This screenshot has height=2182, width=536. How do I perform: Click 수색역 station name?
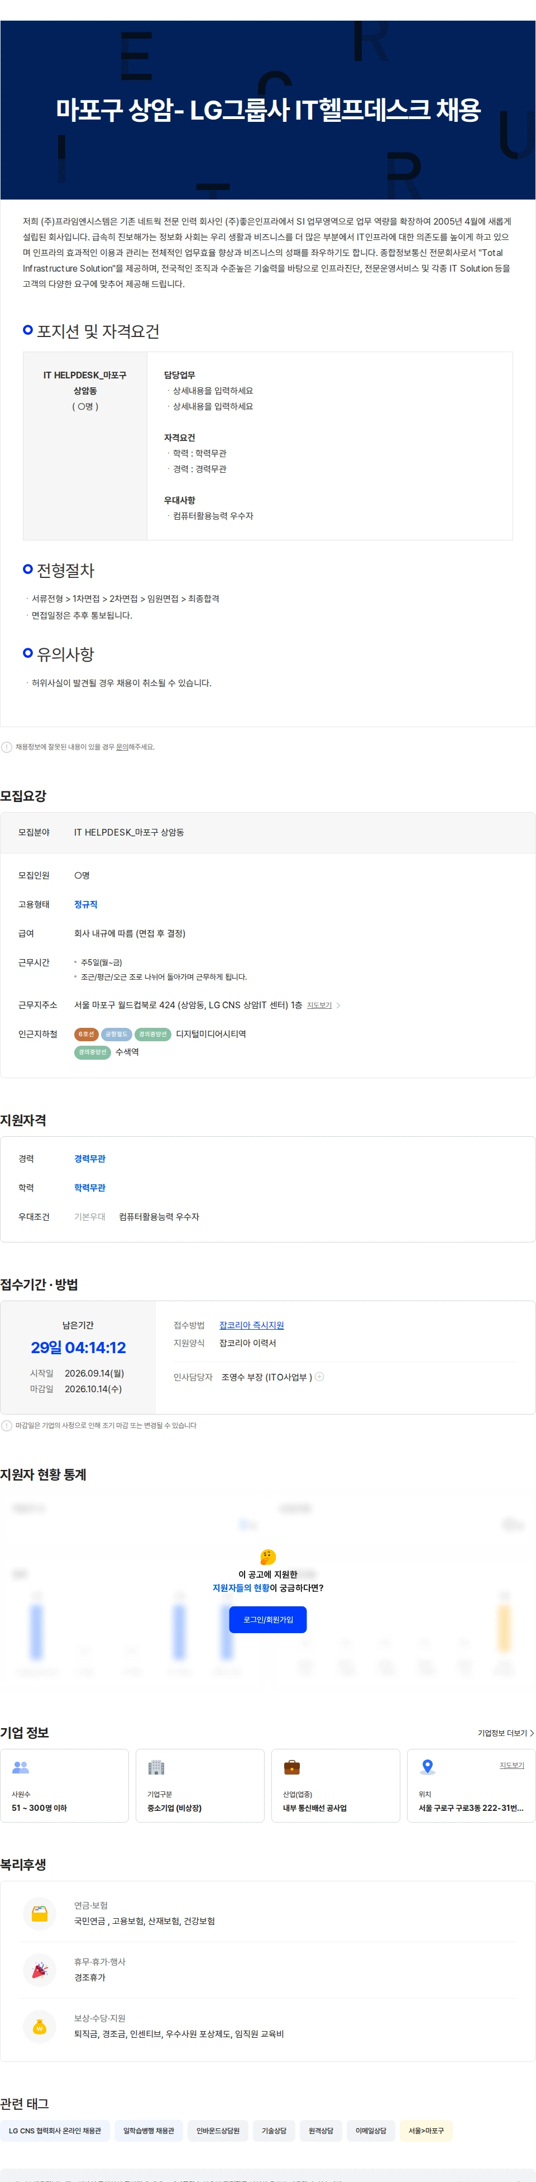coord(127,1052)
